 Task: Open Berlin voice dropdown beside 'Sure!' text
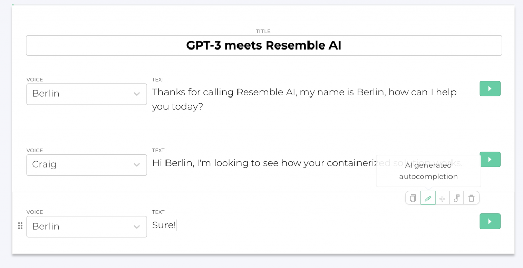pos(86,227)
